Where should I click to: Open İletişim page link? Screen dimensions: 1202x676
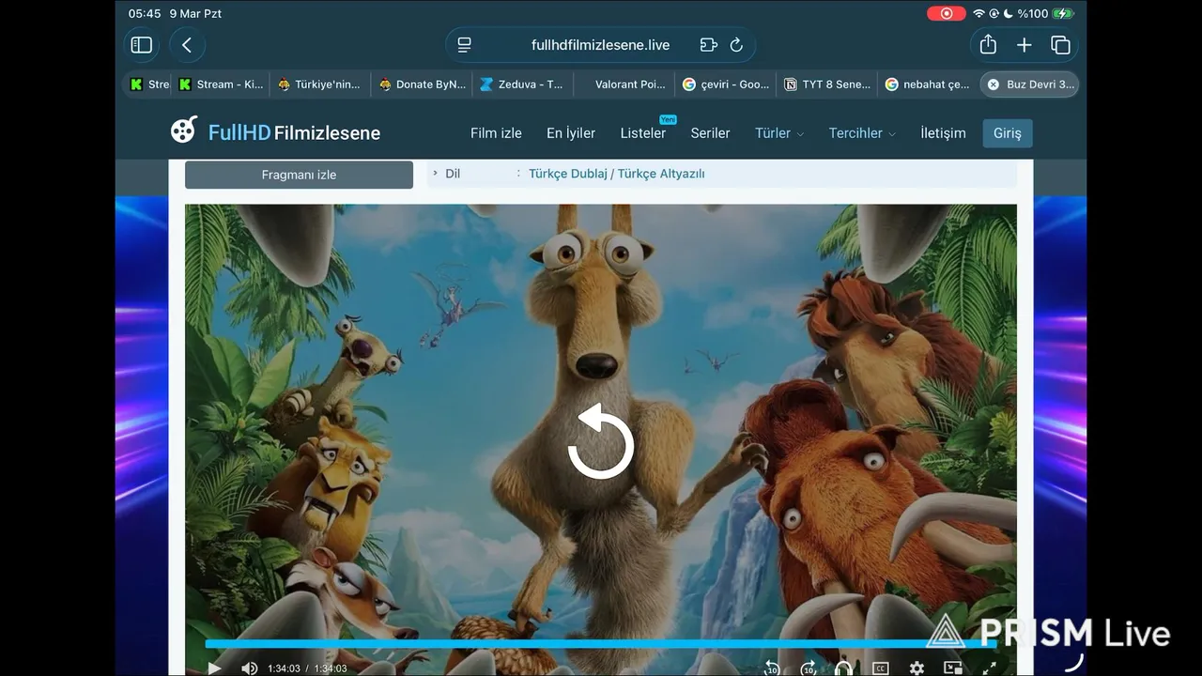943,133
